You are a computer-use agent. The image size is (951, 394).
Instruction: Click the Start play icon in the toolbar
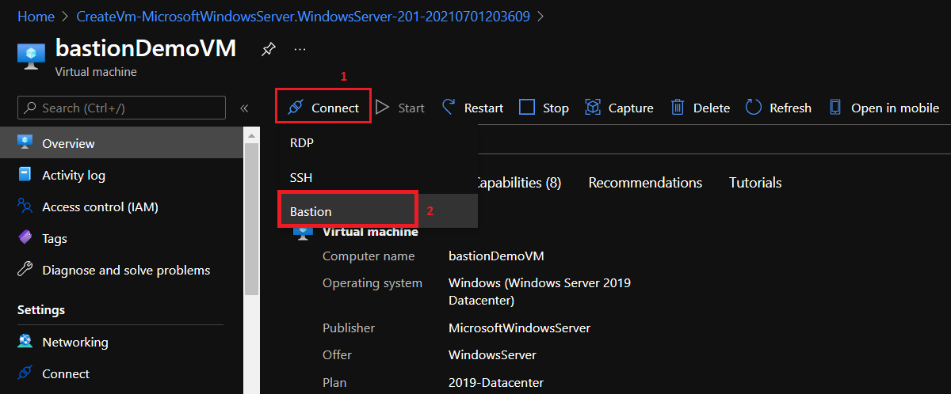coord(383,108)
